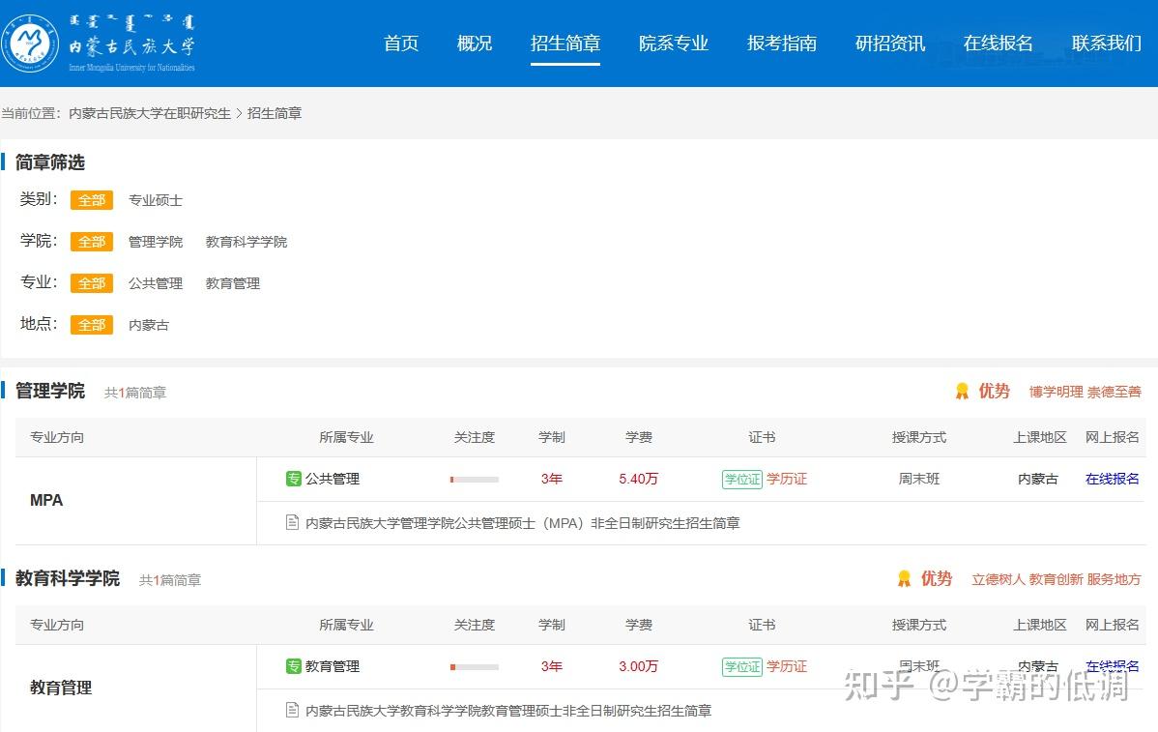This screenshot has width=1158, height=732.
Task: Select 全部 filter for 学院
Action: (x=92, y=242)
